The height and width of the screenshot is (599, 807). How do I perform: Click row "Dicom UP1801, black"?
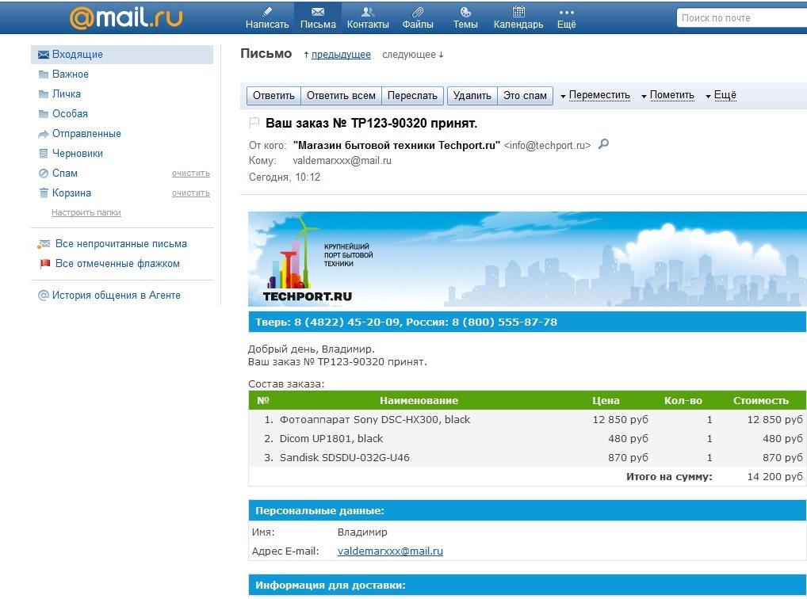coord(527,439)
